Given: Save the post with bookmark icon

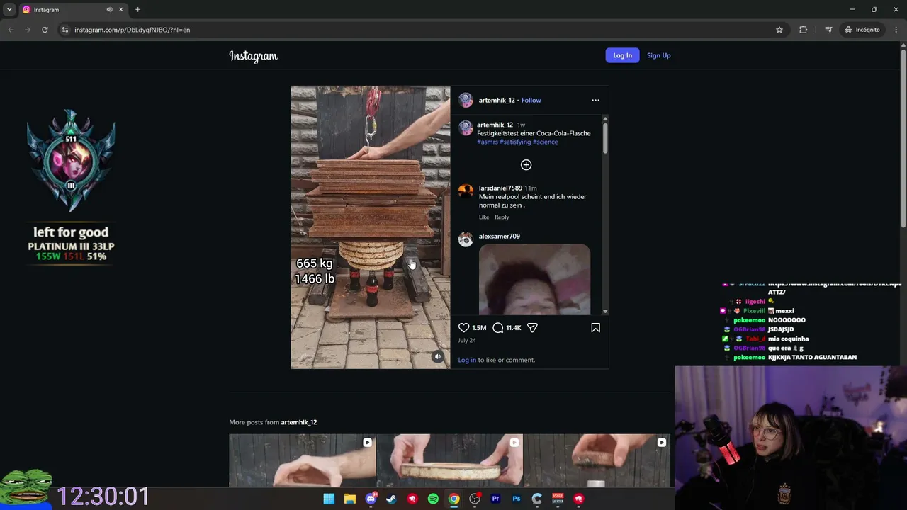Looking at the screenshot, I should tap(595, 328).
